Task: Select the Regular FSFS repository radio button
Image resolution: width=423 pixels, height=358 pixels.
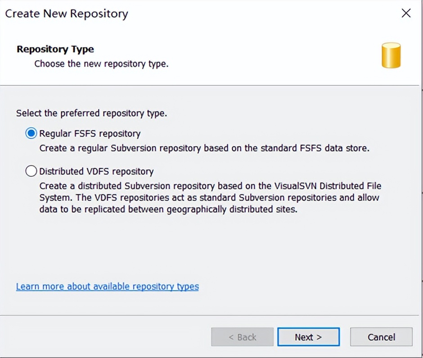Action: 31,134
